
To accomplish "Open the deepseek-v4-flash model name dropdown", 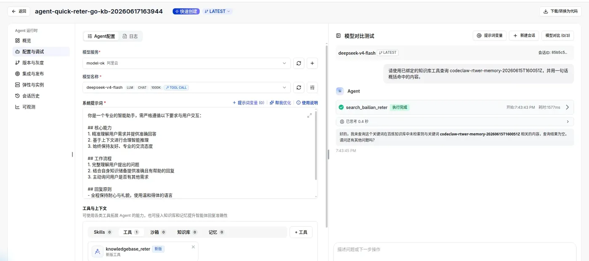I will click(x=186, y=88).
